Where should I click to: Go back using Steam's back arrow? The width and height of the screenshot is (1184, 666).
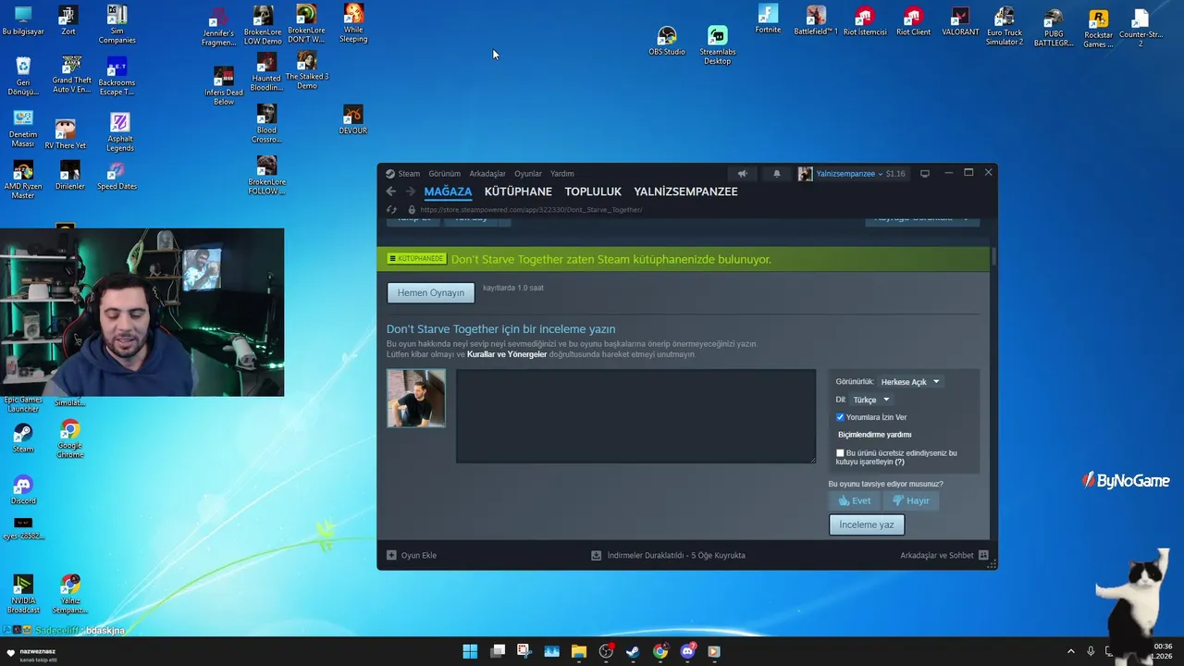pos(390,191)
